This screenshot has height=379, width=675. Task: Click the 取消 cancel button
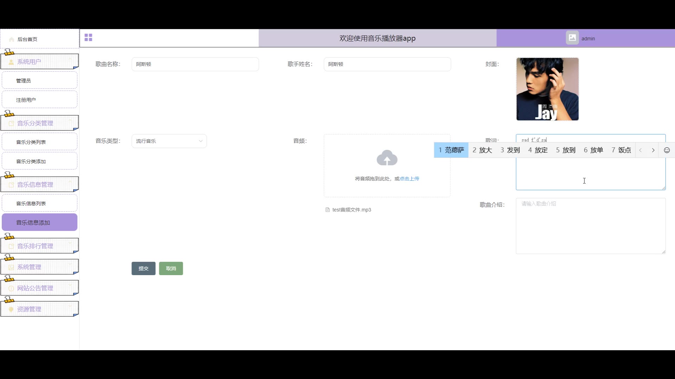coord(171,268)
